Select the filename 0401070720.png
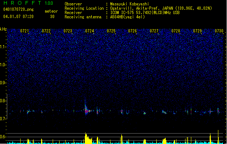227x144 pixels. click(18, 9)
